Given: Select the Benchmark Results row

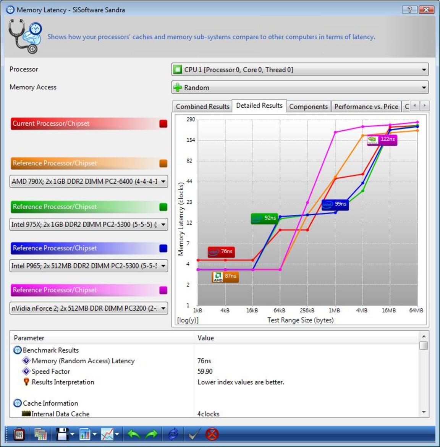Looking at the screenshot, I should tap(214, 350).
